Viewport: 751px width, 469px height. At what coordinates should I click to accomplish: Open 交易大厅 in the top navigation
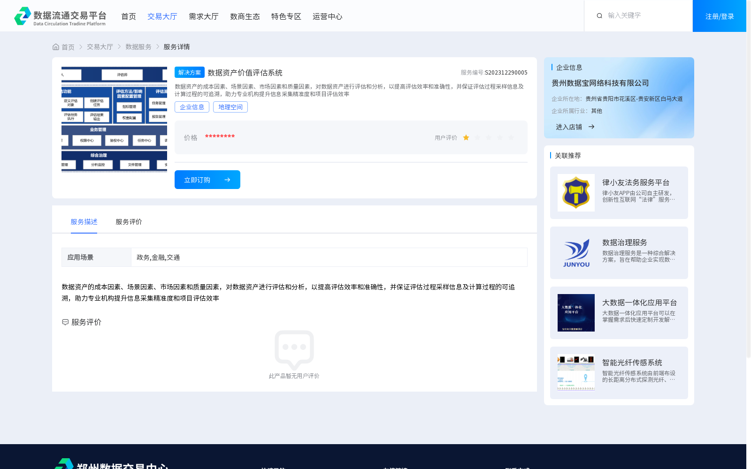(162, 16)
